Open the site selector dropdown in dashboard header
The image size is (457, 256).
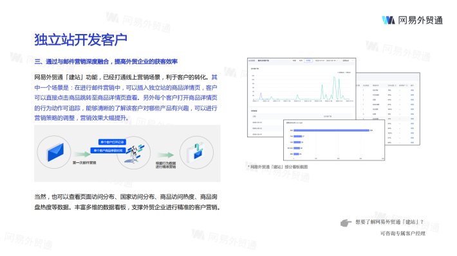point(348,61)
